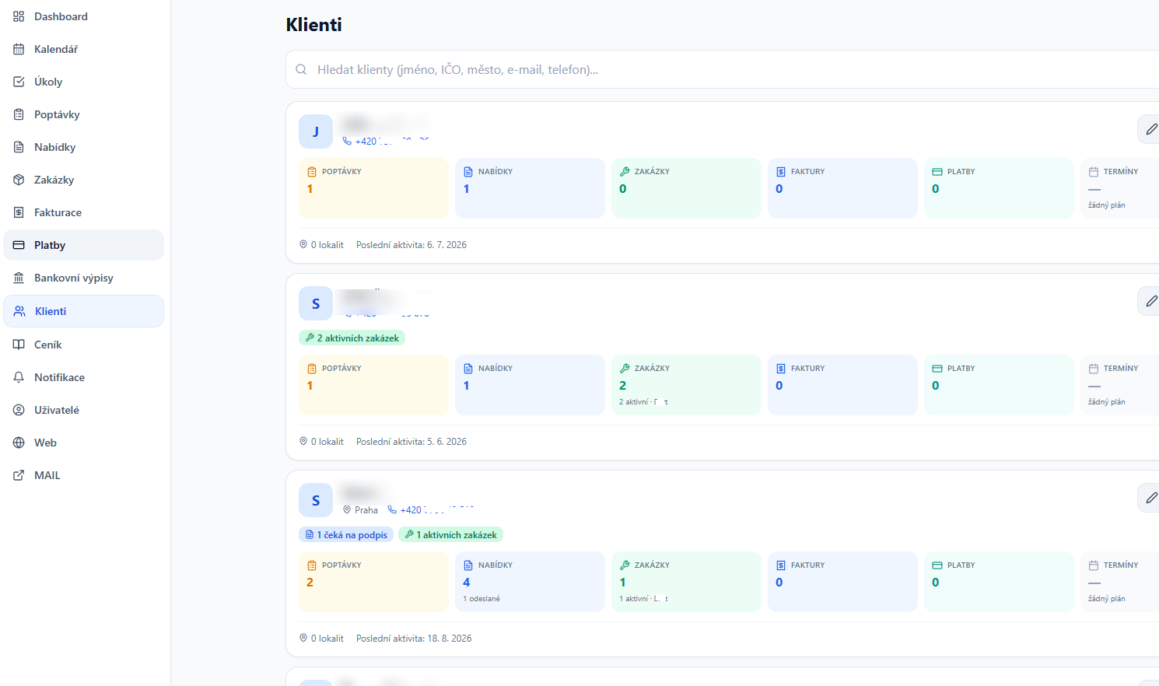Open Poptávky tile of first client J

tap(373, 188)
